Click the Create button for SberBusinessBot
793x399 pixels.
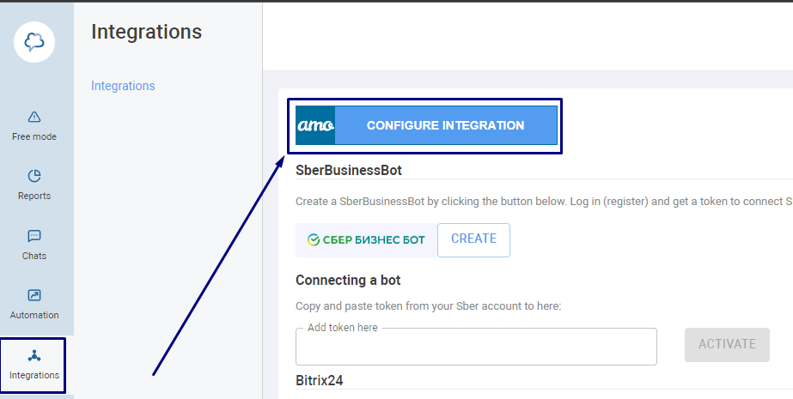473,240
